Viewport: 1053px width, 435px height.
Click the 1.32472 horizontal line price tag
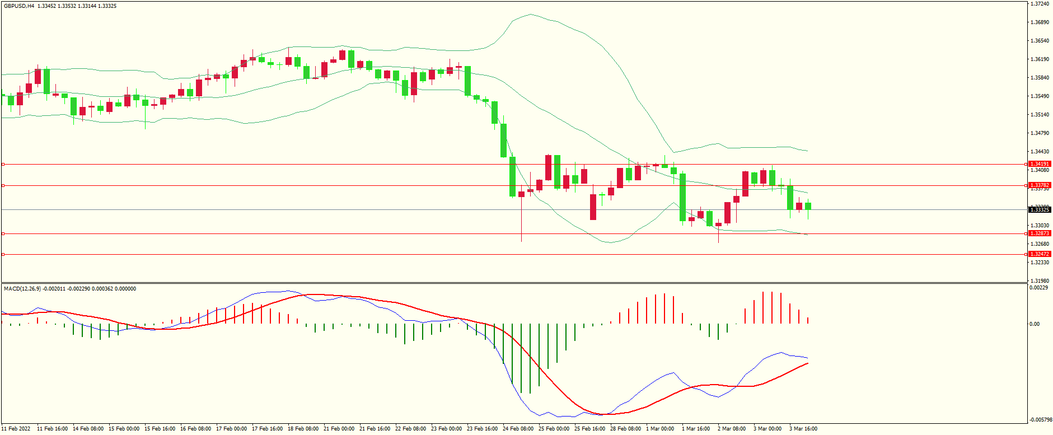[1040, 254]
